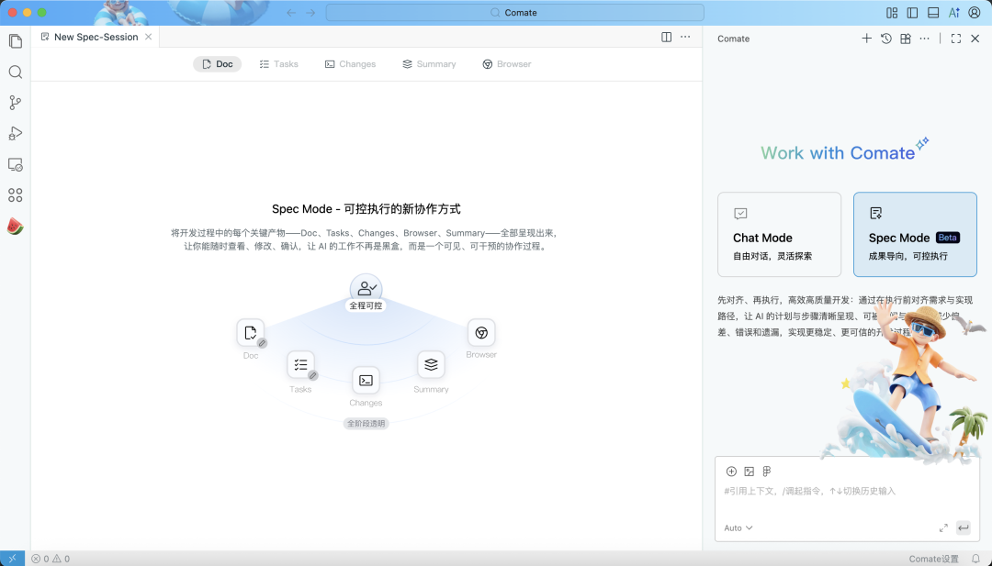Screen dimensions: 992x566
Task: Expand the prompt input box
Action: pyautogui.click(x=943, y=528)
